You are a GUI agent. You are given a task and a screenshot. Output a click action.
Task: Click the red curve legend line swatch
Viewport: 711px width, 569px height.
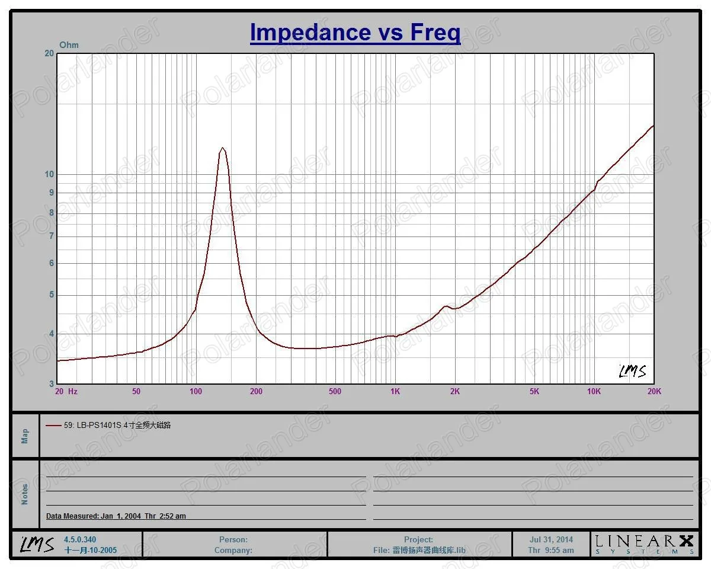[53, 425]
